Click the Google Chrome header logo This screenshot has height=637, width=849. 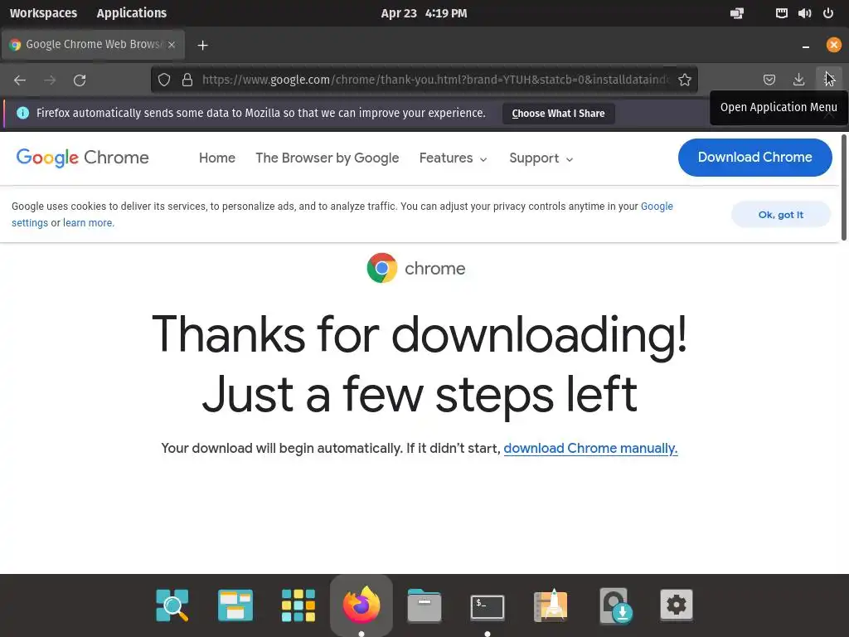[82, 158]
